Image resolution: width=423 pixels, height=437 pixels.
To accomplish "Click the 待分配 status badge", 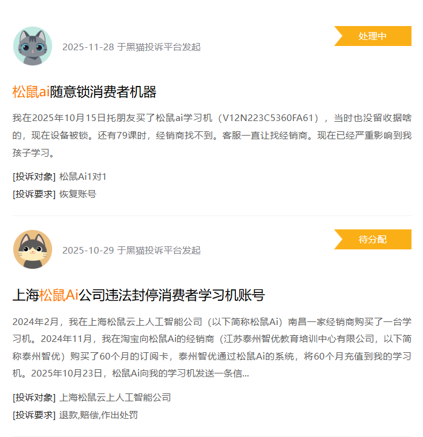I will (x=373, y=240).
